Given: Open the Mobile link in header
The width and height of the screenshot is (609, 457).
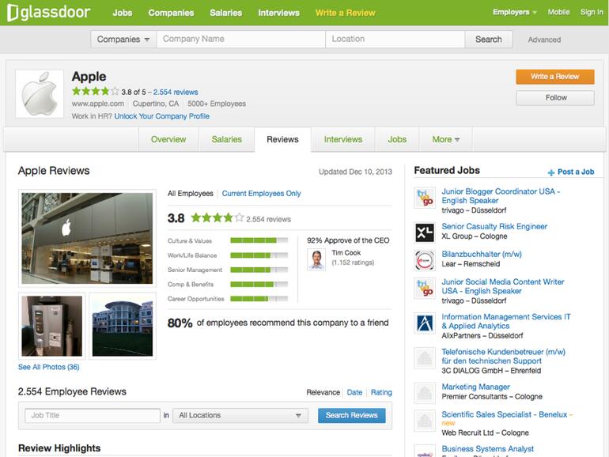Looking at the screenshot, I should click(558, 12).
